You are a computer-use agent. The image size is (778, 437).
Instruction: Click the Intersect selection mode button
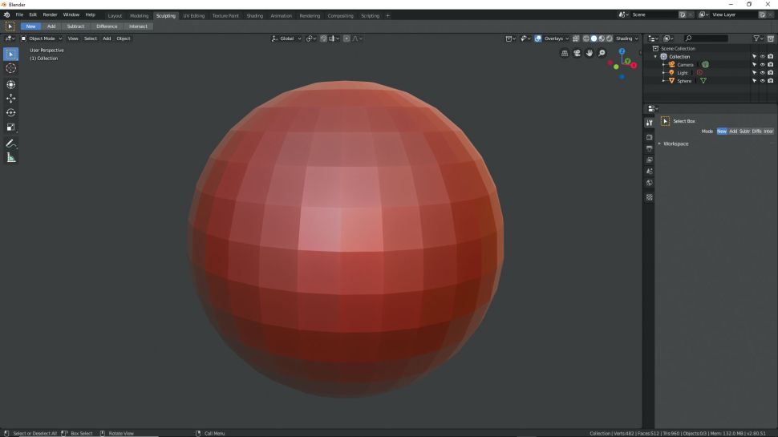[x=138, y=26]
